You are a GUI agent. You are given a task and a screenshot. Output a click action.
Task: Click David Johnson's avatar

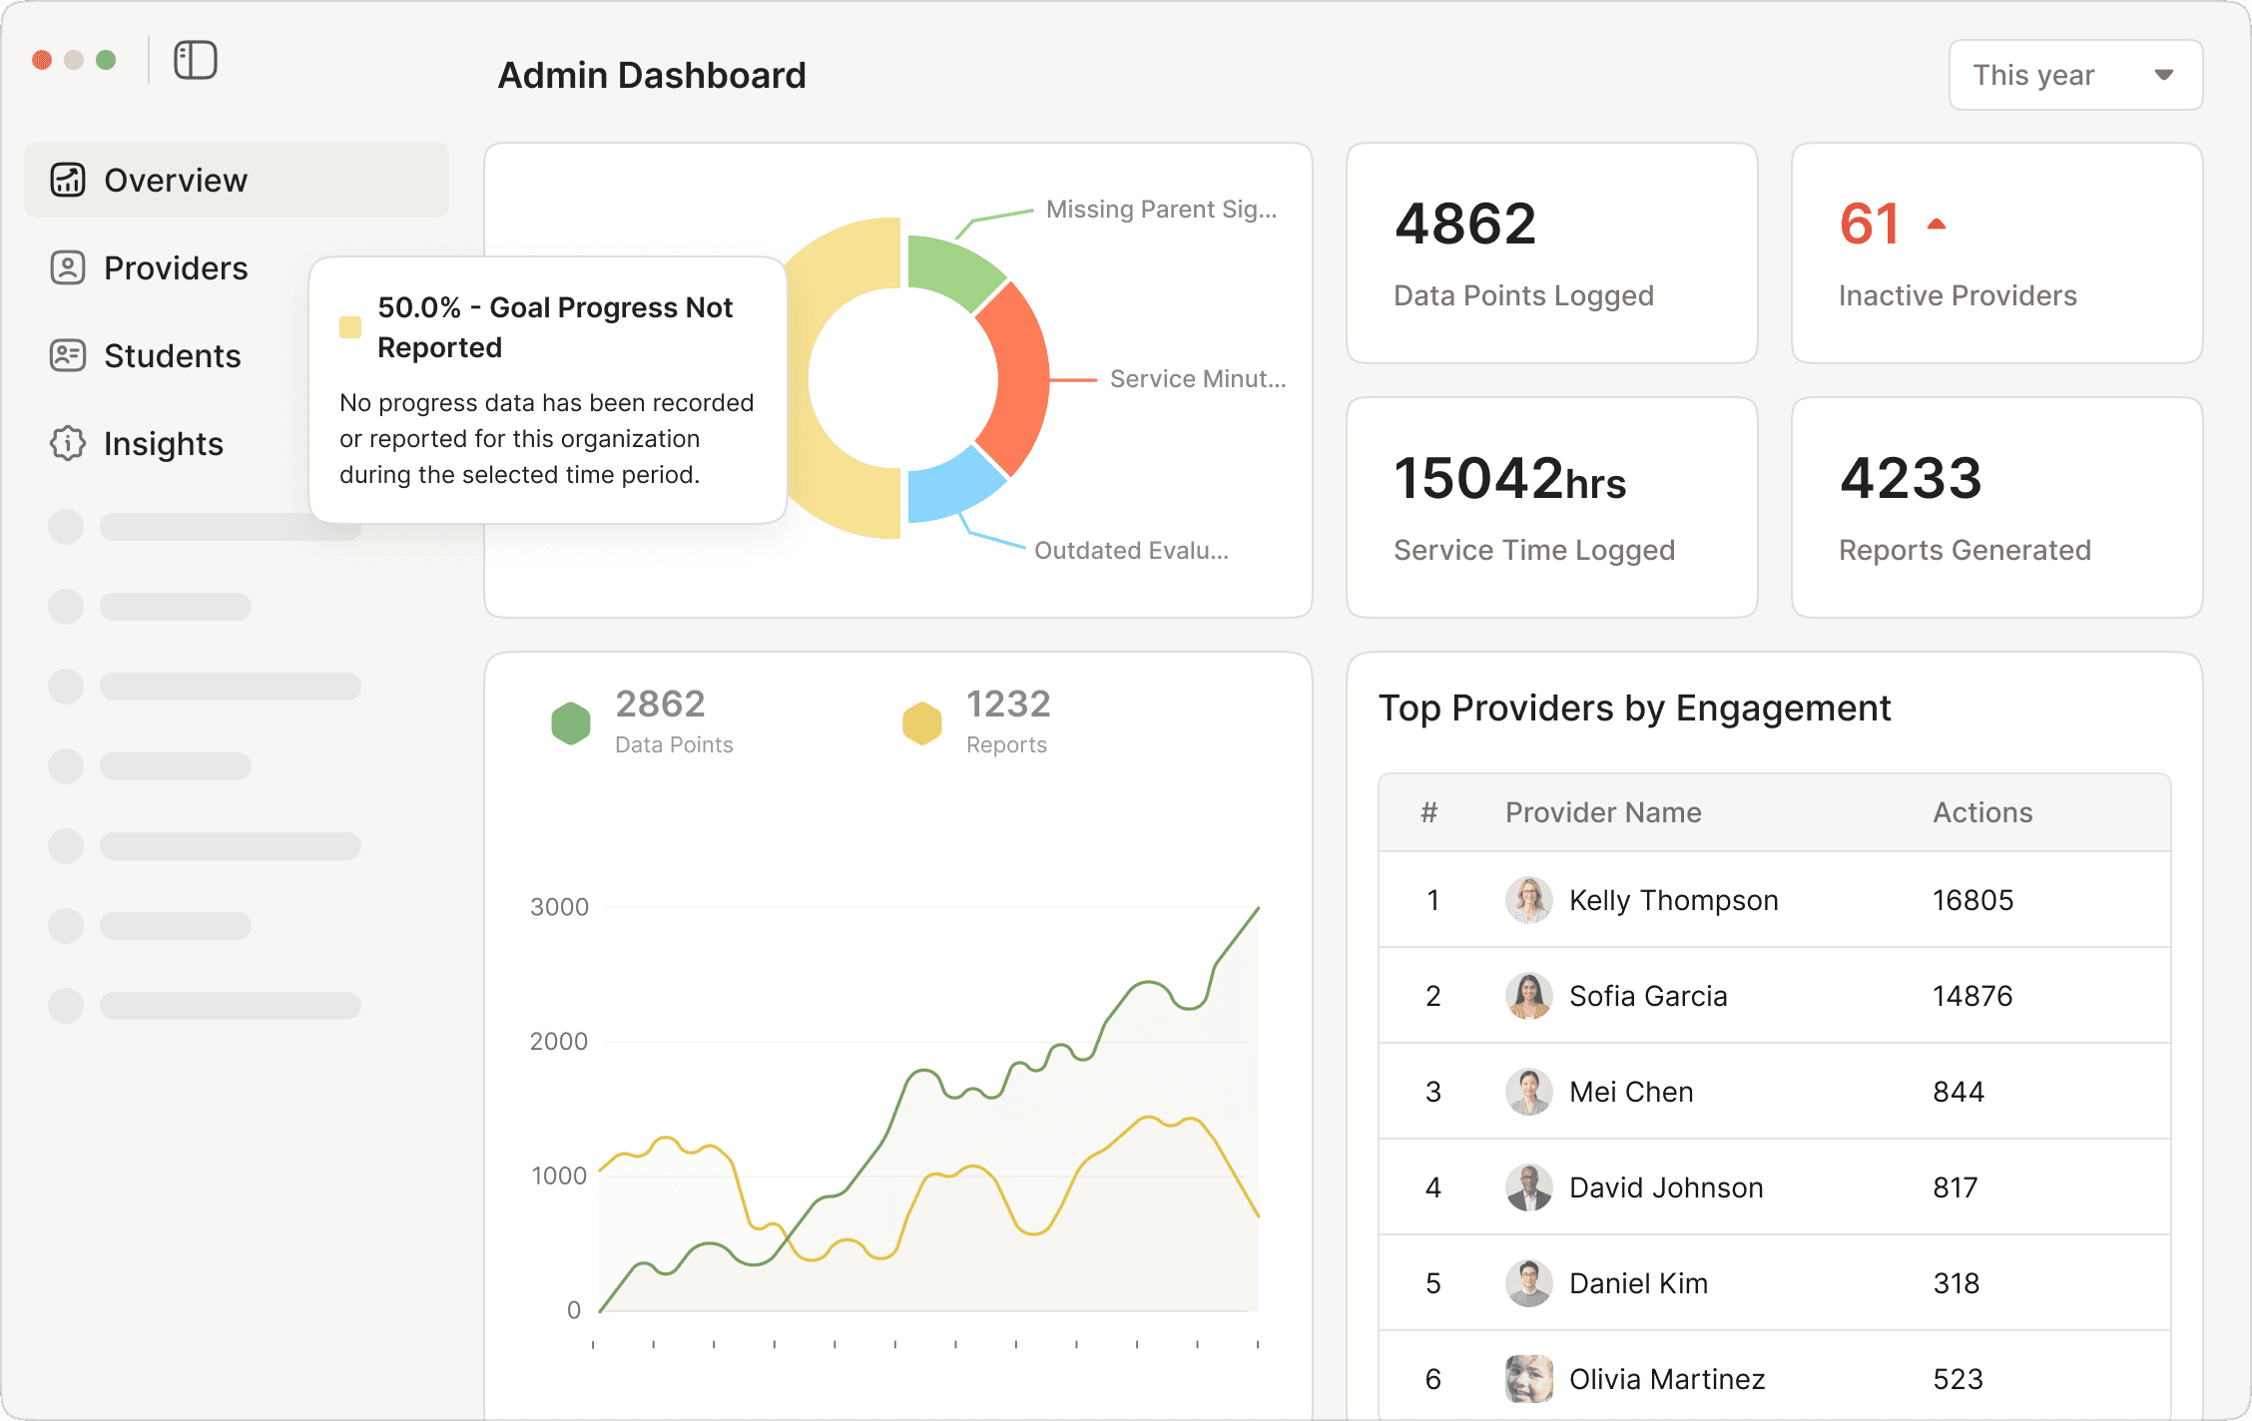pos(1528,1187)
